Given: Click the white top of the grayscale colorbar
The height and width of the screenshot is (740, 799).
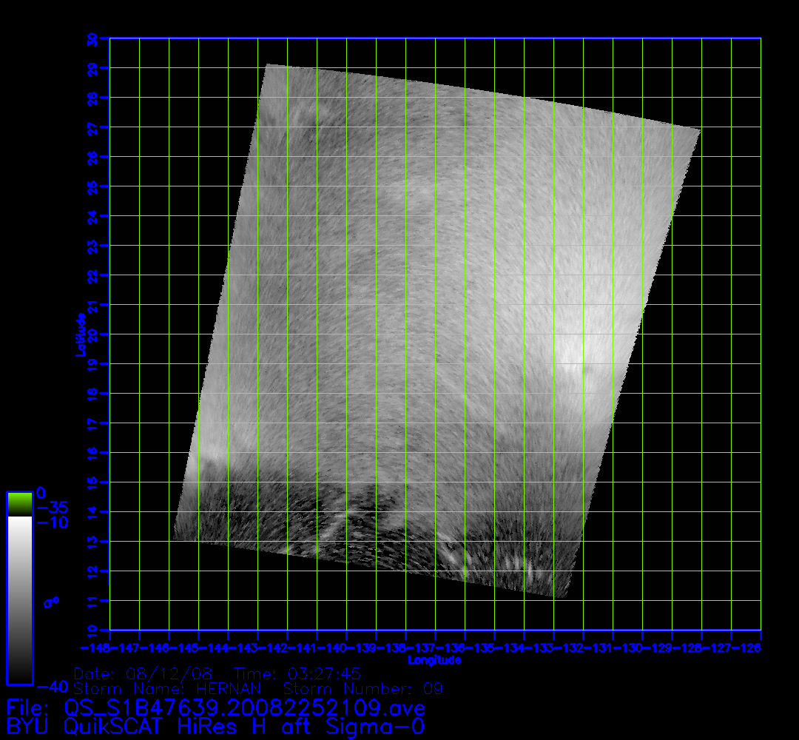Looking at the screenshot, I should pyautogui.click(x=19, y=525).
